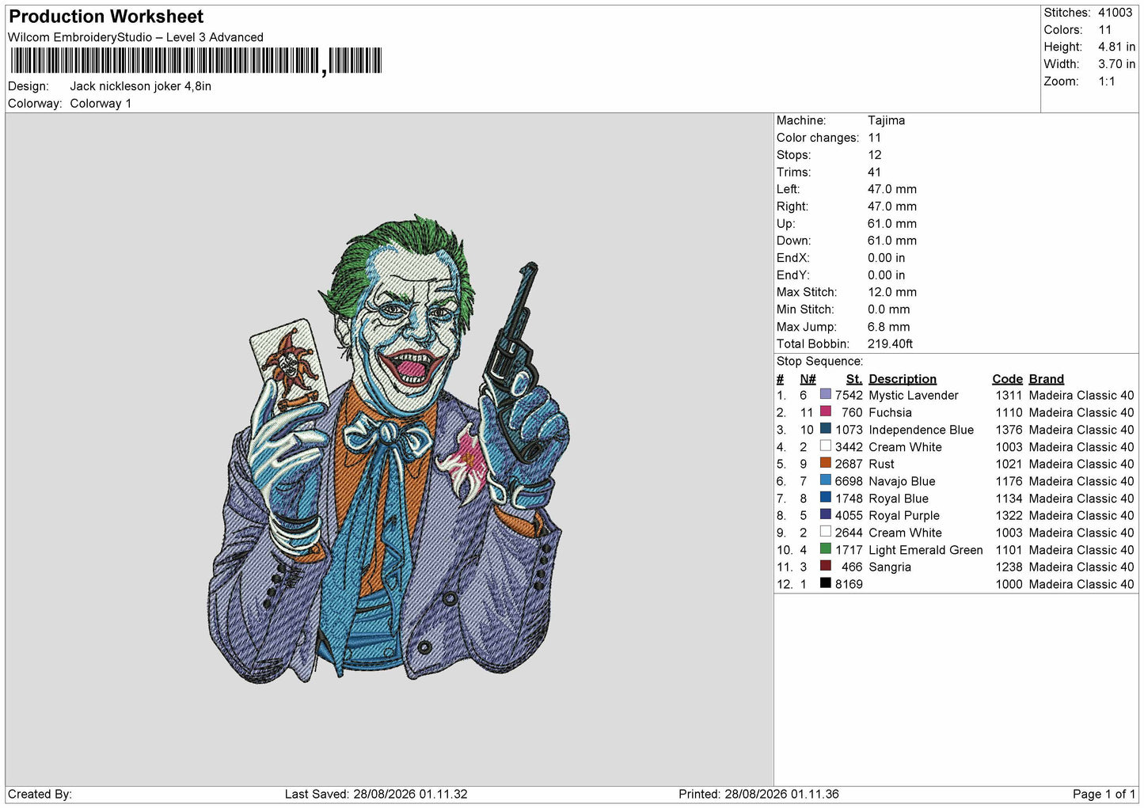Click the 'Page 1 of 1' indicator
The image size is (1144, 808).
point(1104,794)
